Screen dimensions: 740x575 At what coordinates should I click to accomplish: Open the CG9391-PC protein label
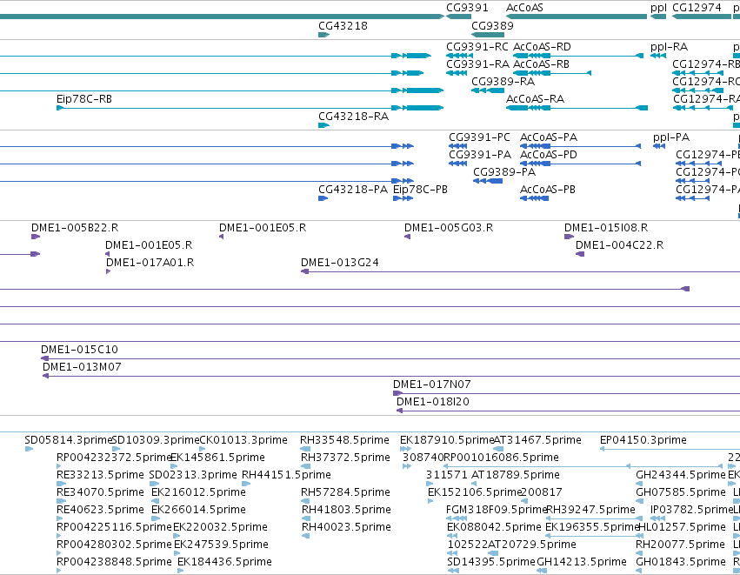pyautogui.click(x=479, y=137)
